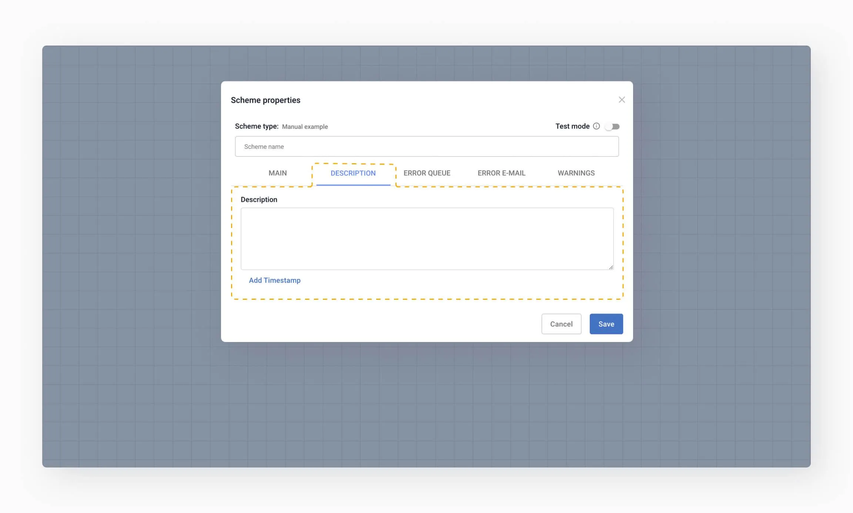
Task: Enable the Test mode toggle
Action: 612,127
